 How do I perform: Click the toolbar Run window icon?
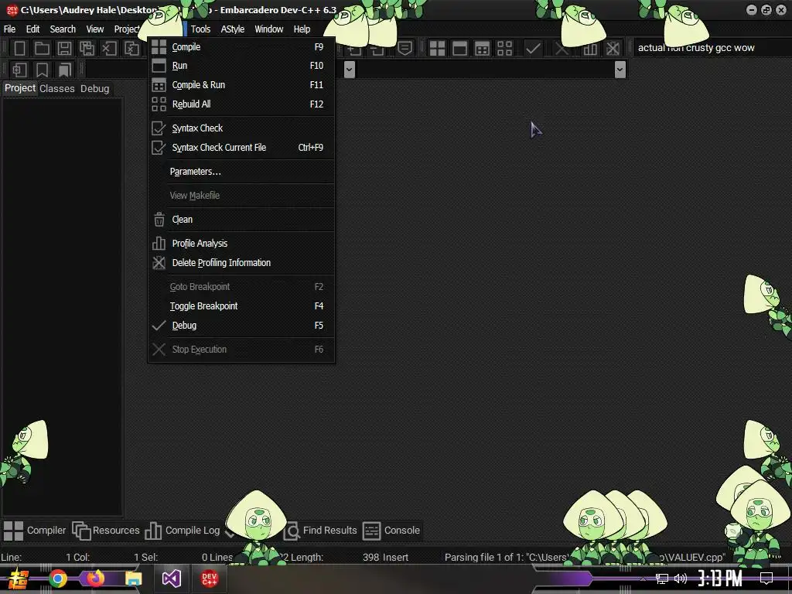(x=459, y=49)
